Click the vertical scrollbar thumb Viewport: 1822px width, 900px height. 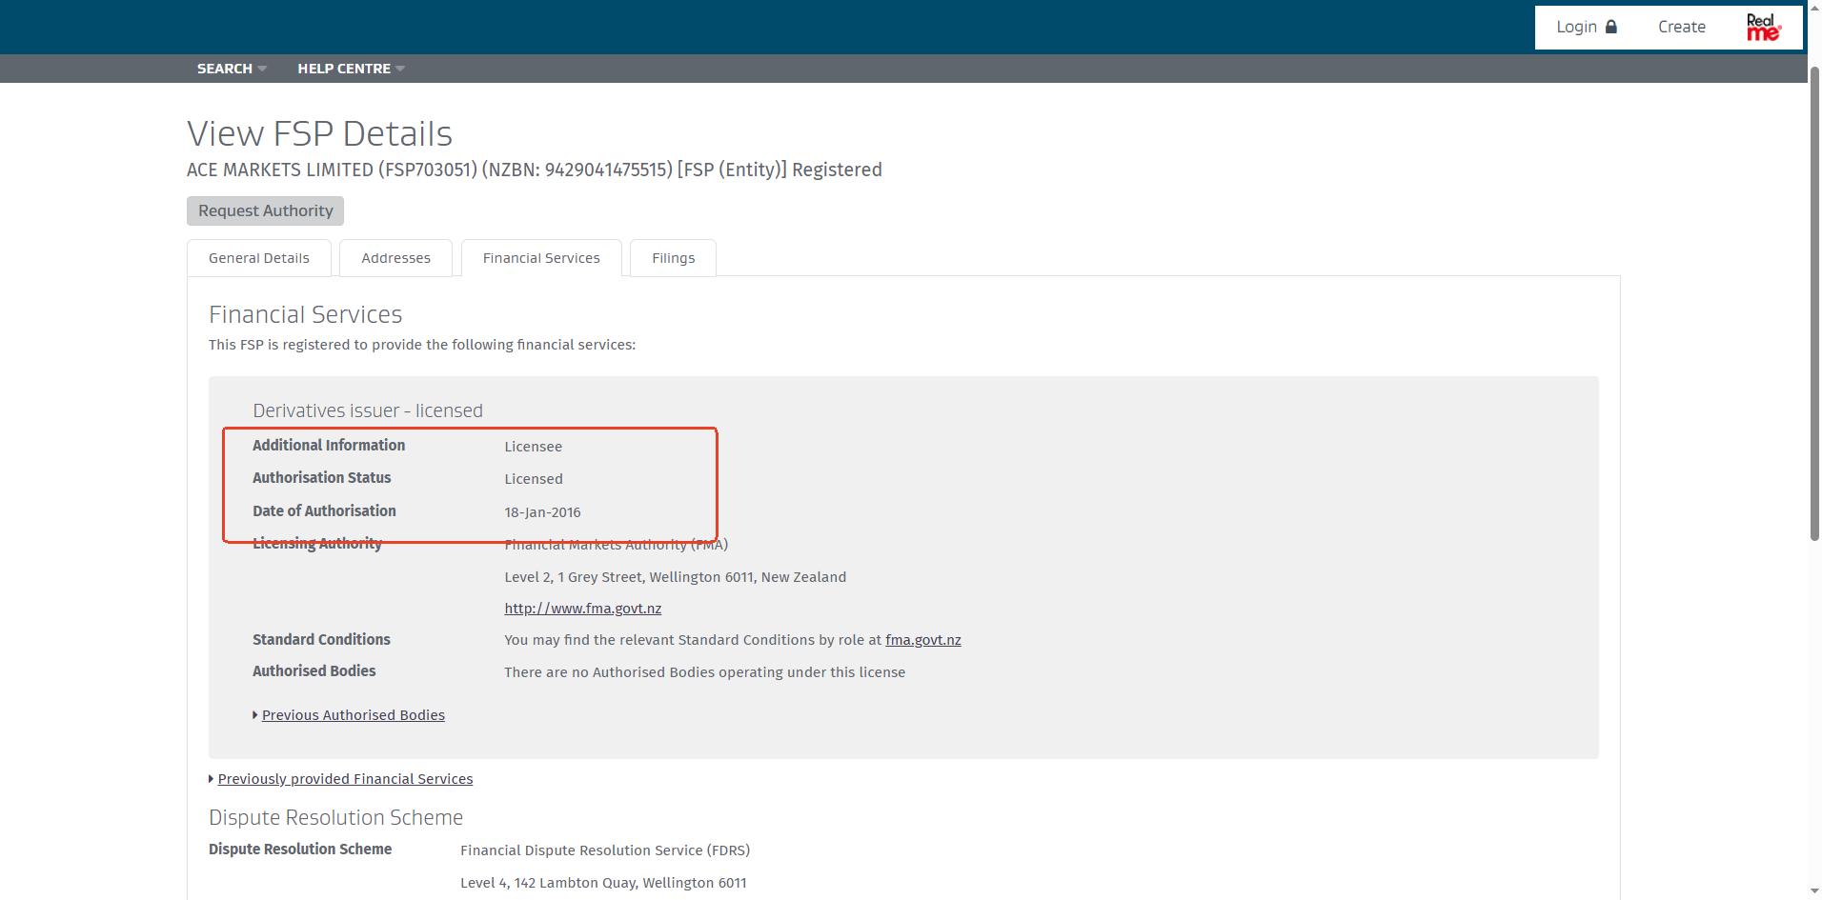pyautogui.click(x=1814, y=305)
